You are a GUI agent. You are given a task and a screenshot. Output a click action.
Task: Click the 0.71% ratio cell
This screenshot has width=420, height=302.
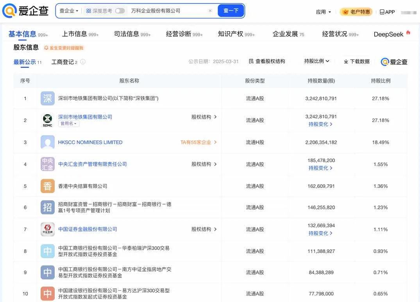[381, 272]
